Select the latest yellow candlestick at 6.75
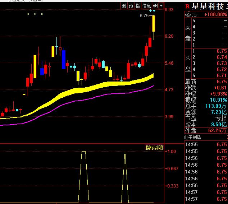 (x=154, y=23)
